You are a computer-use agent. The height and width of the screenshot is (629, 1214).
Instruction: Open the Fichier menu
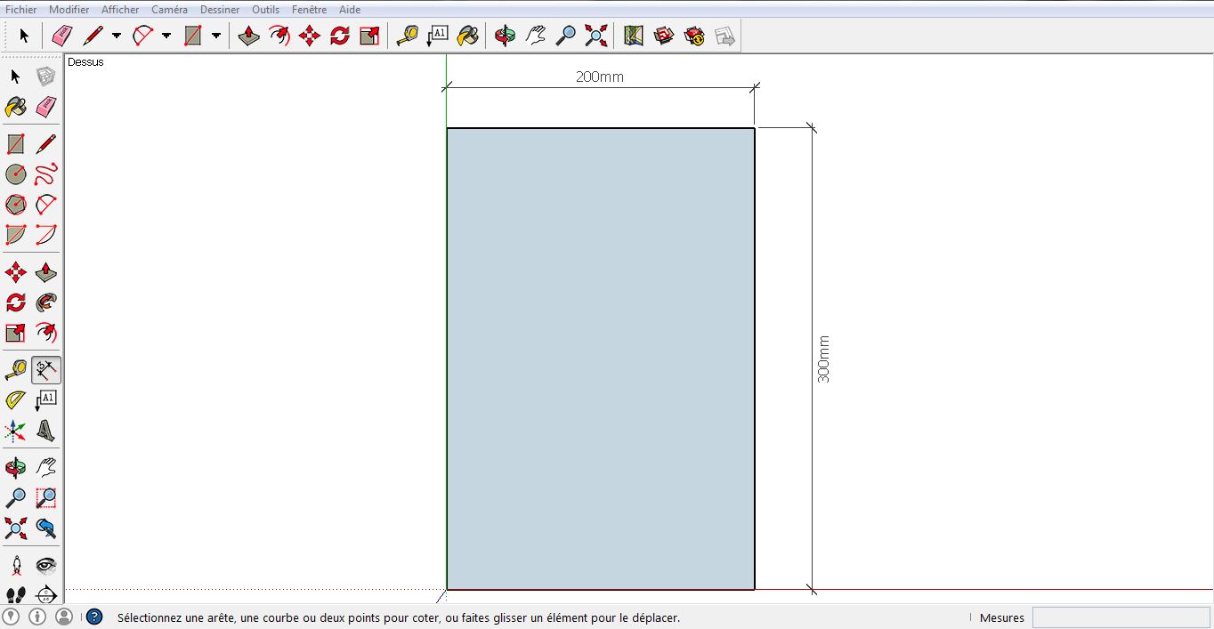coord(21,10)
